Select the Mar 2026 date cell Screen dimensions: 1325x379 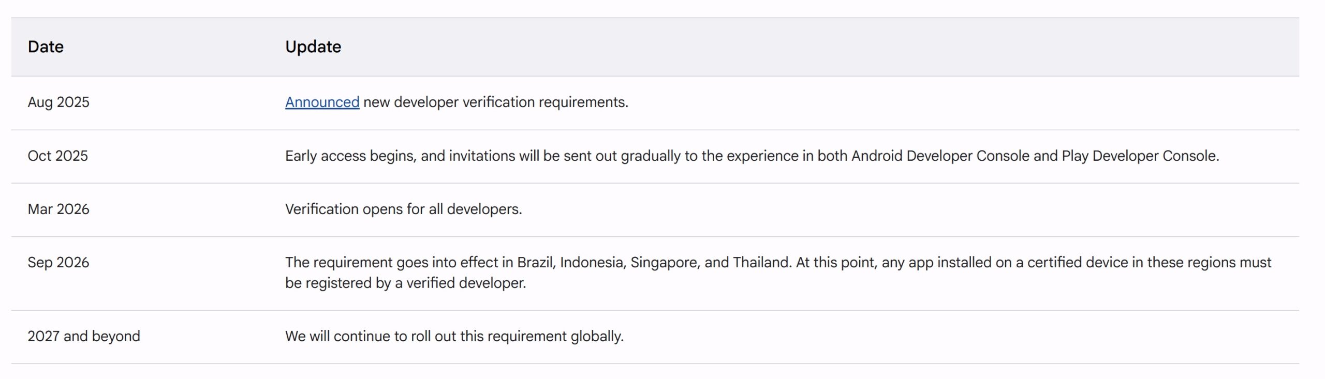point(58,209)
